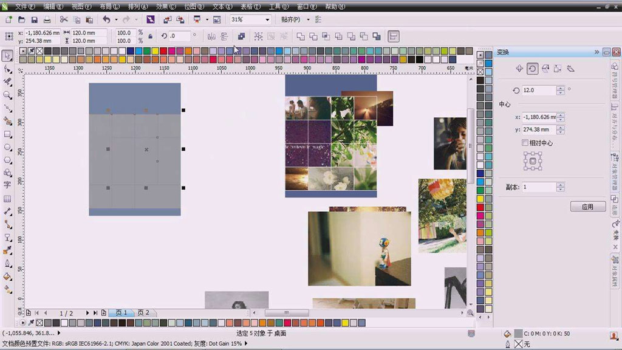Select the Rectangle tool
The height and width of the screenshot is (350, 622).
[8, 134]
